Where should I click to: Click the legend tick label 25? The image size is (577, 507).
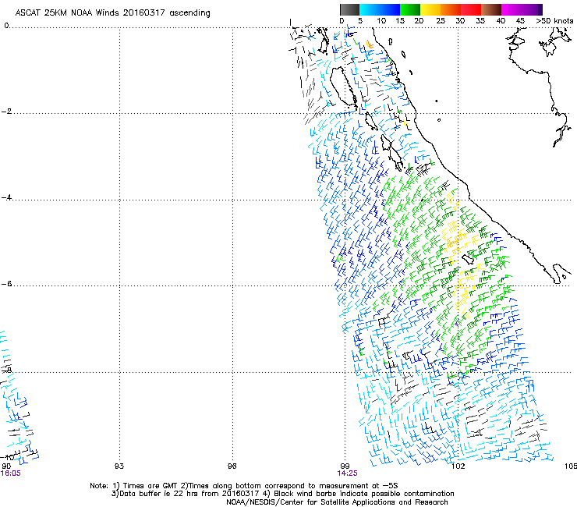click(441, 21)
